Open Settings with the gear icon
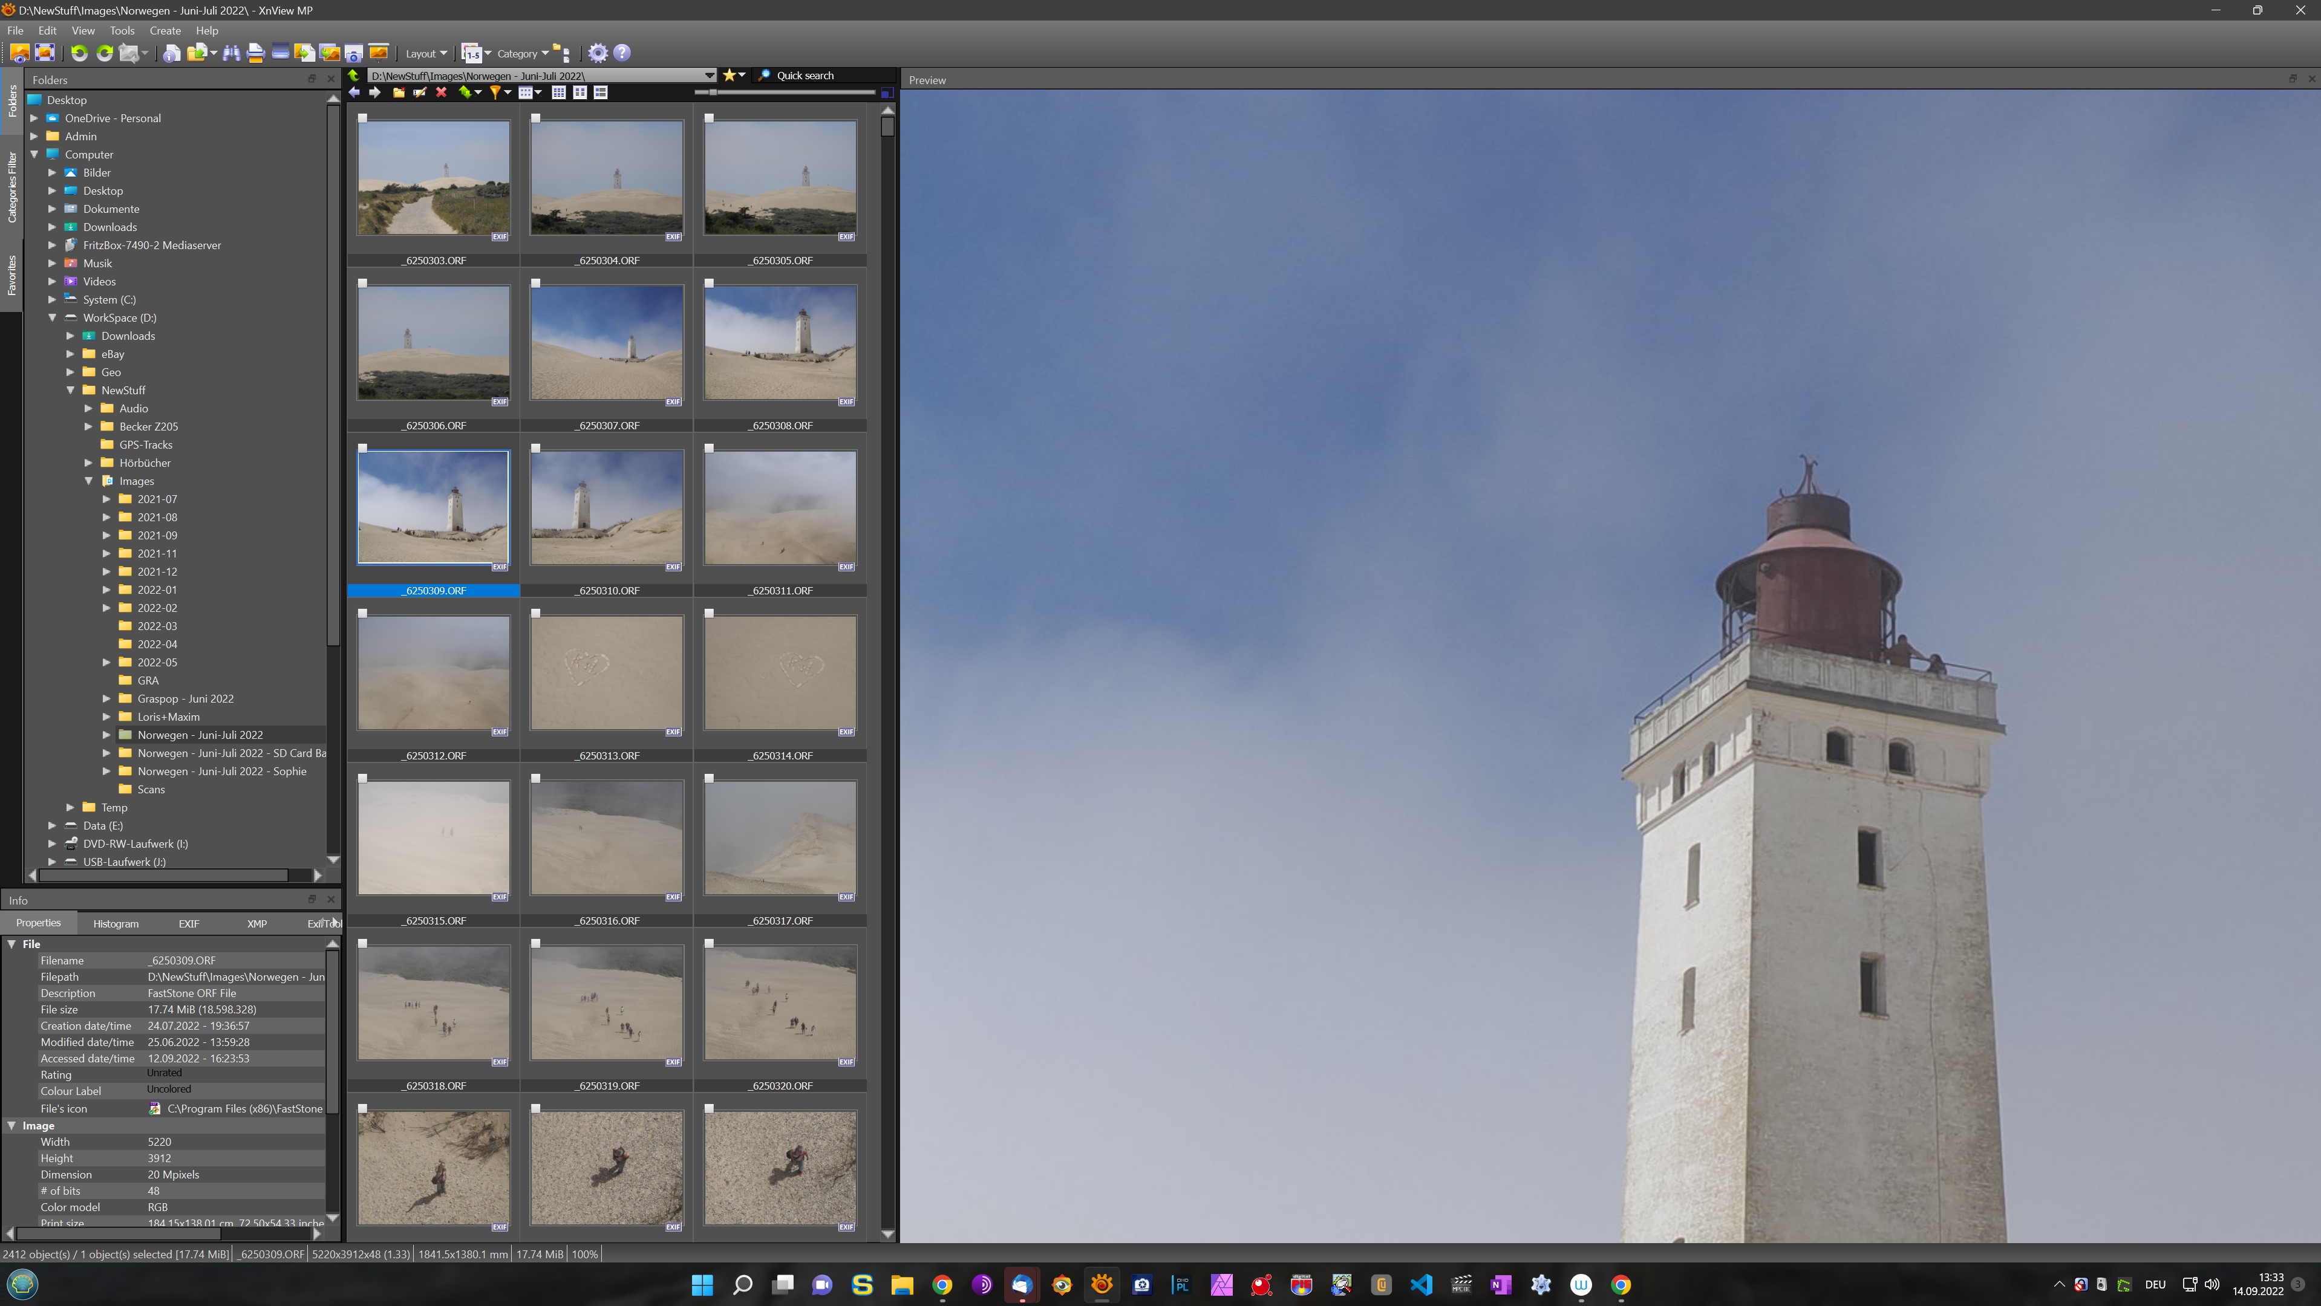The image size is (2321, 1306). tap(598, 53)
